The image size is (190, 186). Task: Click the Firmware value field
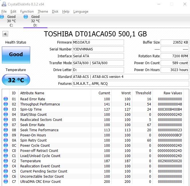(98, 42)
